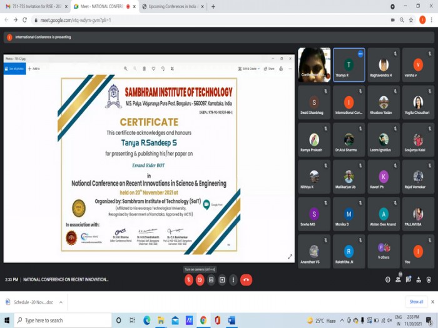Toggle the captions button in Meet
Screen dimensions: 438x328
[211, 280]
